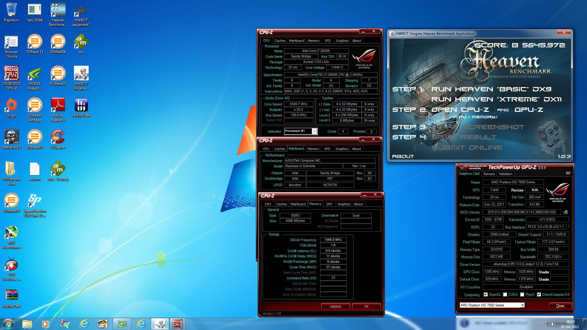Open Windows Explorer from taskbar
Image resolution: width=587 pixels, height=330 pixels.
(x=27, y=324)
